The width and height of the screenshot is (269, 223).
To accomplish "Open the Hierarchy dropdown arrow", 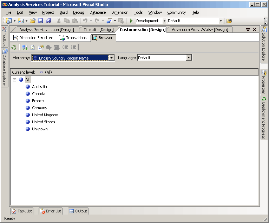I will pos(112,58).
